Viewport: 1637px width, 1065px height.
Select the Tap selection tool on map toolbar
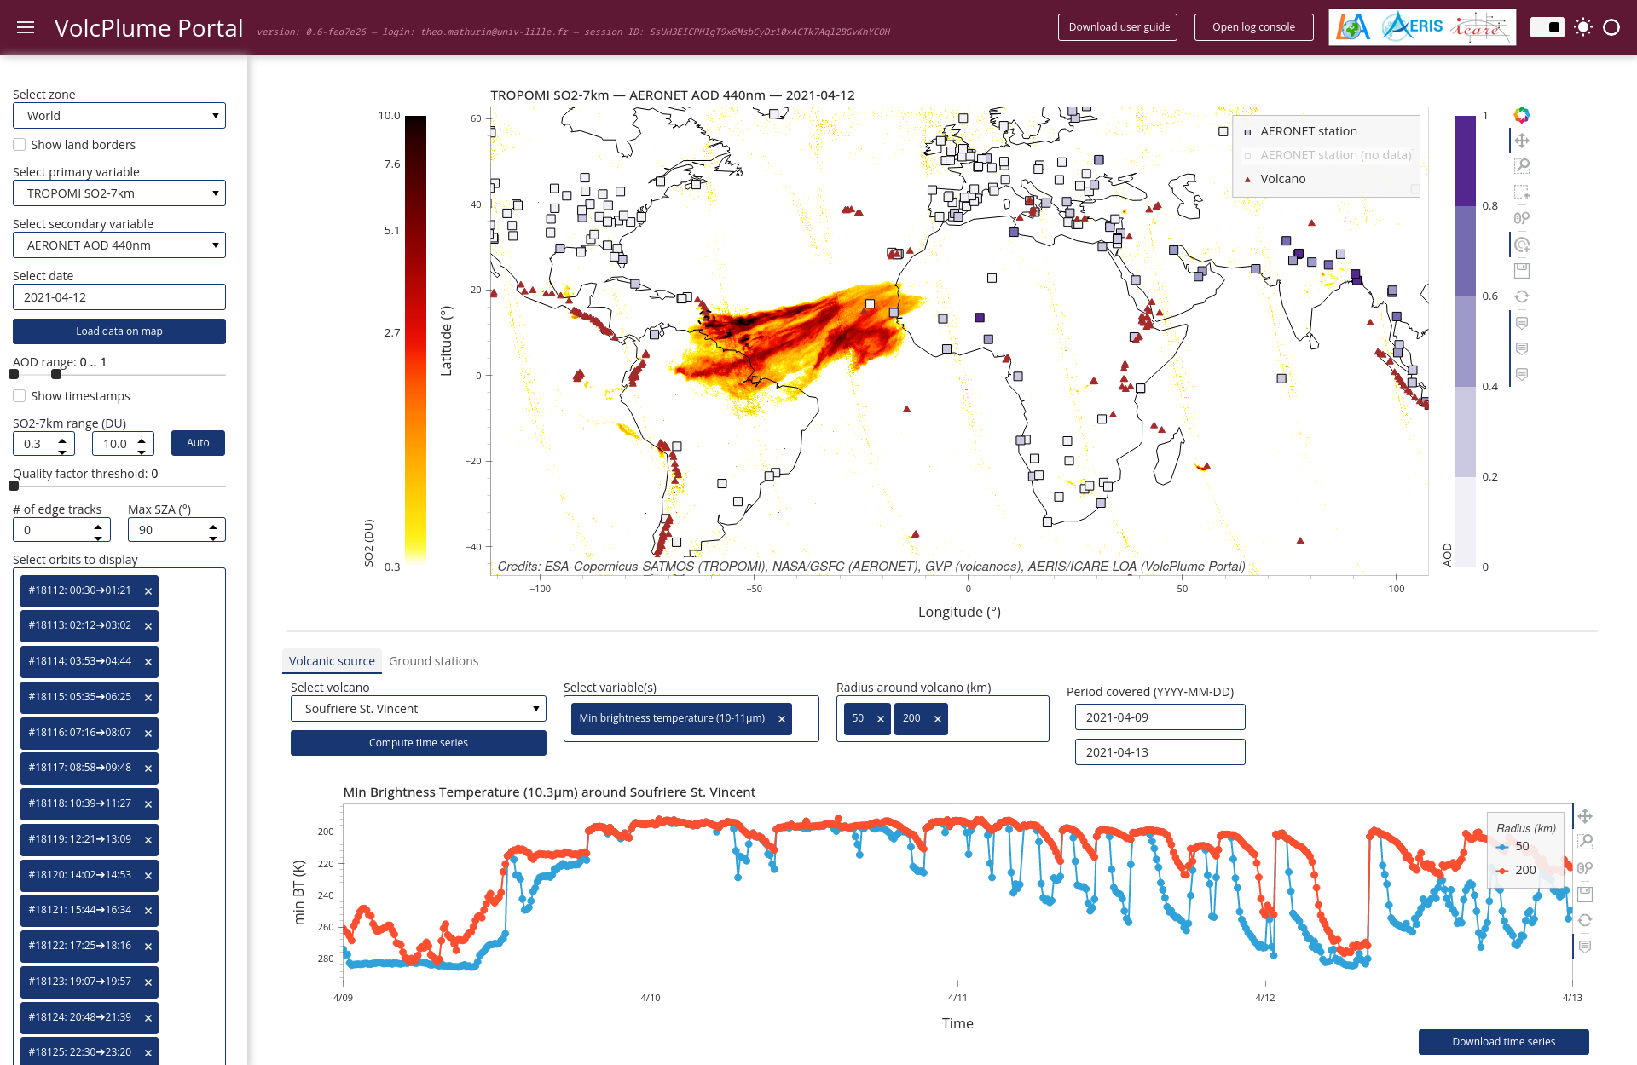1522,245
